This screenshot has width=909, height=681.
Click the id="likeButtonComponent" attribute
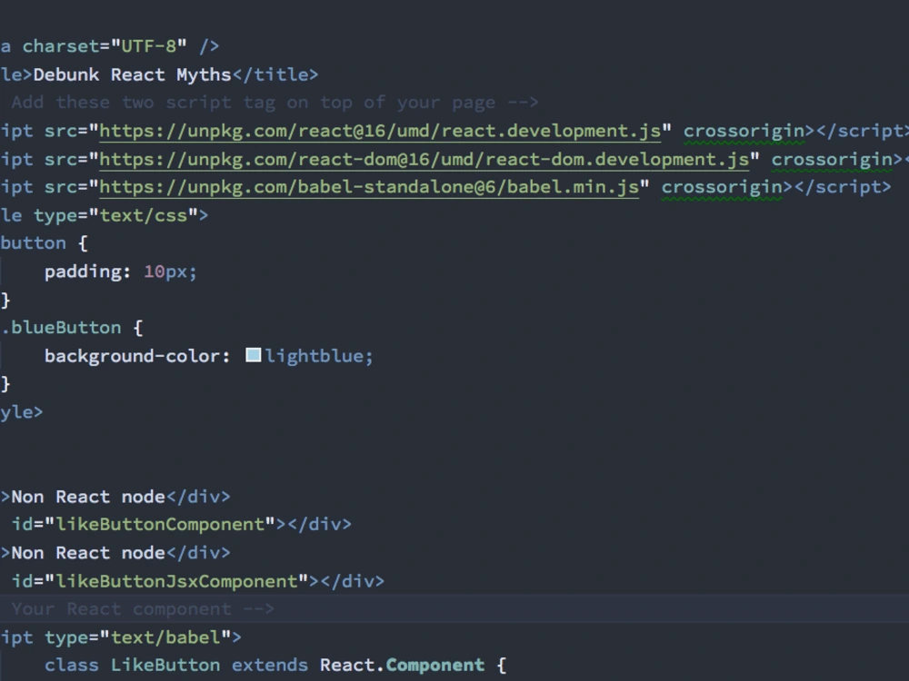[144, 525]
